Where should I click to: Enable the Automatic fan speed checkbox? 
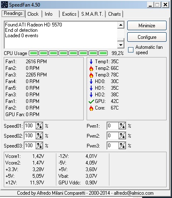[x=131, y=50]
